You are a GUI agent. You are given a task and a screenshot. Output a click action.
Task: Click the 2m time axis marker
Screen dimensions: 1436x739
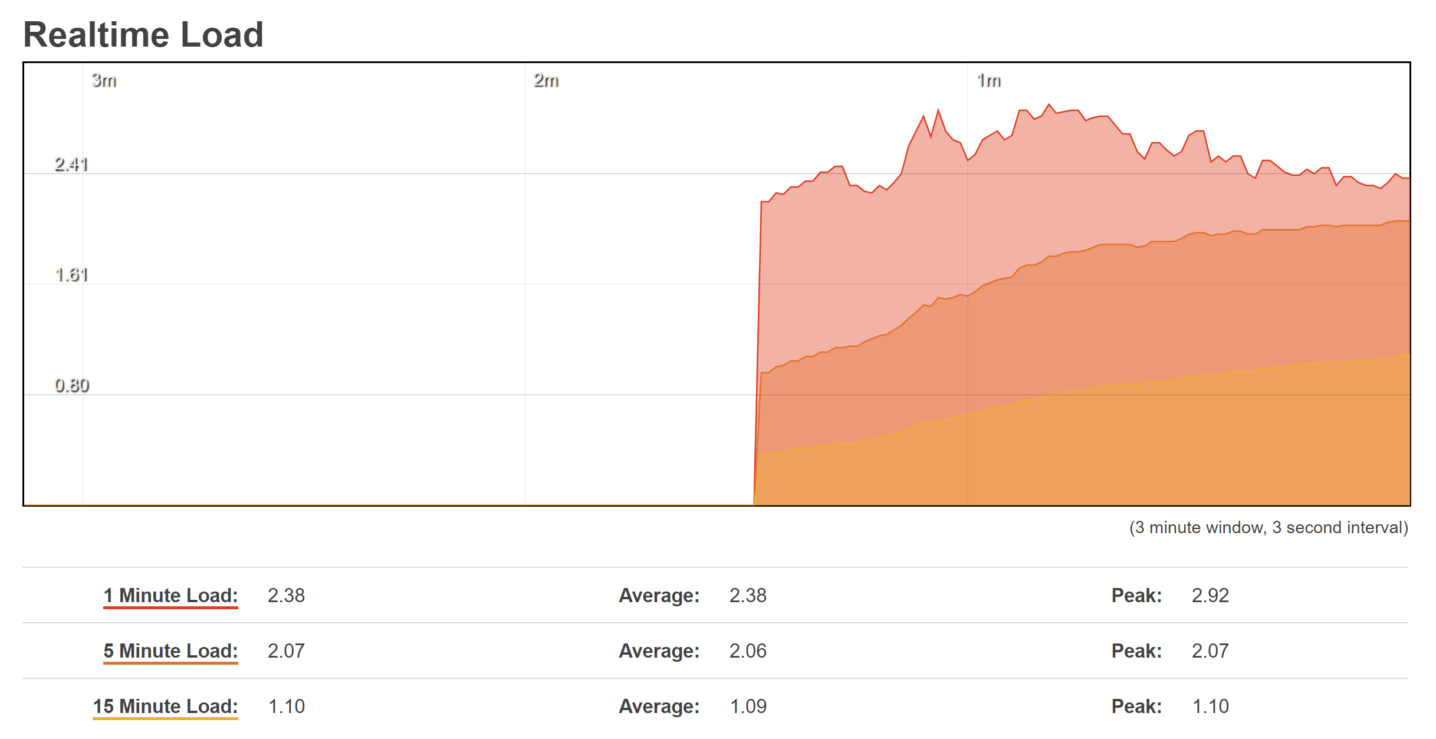pyautogui.click(x=546, y=80)
